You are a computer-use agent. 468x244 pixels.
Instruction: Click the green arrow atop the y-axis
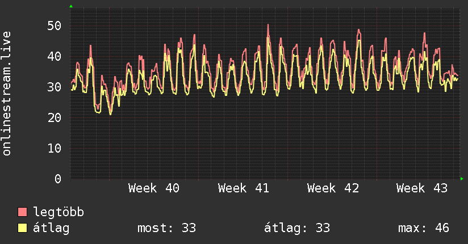click(71, 6)
